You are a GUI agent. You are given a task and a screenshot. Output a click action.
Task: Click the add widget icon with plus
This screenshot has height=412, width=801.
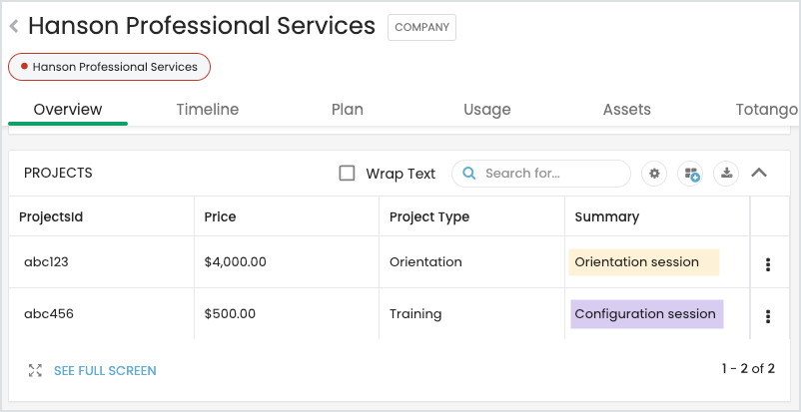pos(690,174)
